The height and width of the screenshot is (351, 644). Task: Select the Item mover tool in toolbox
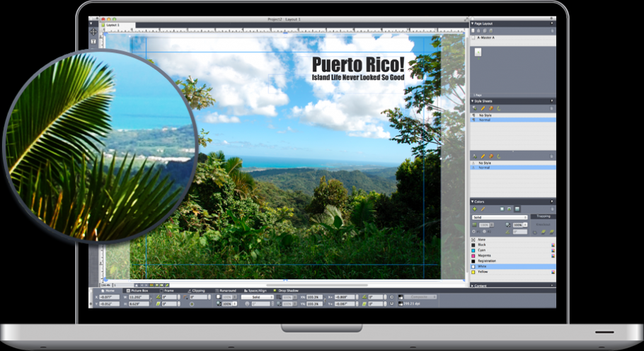pos(93,32)
